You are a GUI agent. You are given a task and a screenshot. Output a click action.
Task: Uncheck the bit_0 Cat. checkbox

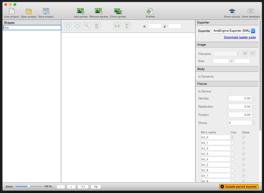pos(233,137)
